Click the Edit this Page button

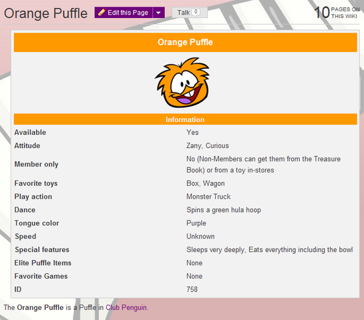124,13
